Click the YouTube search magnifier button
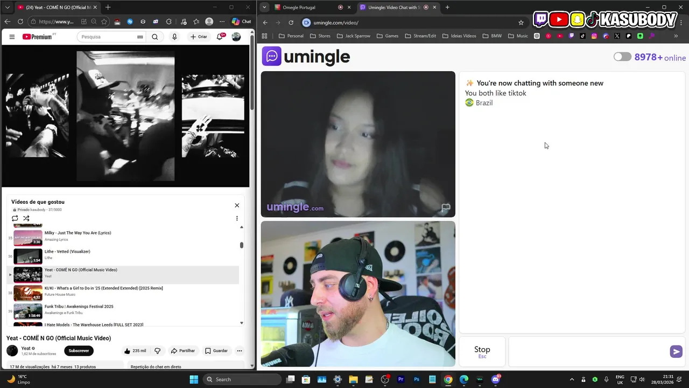 pyautogui.click(x=155, y=37)
